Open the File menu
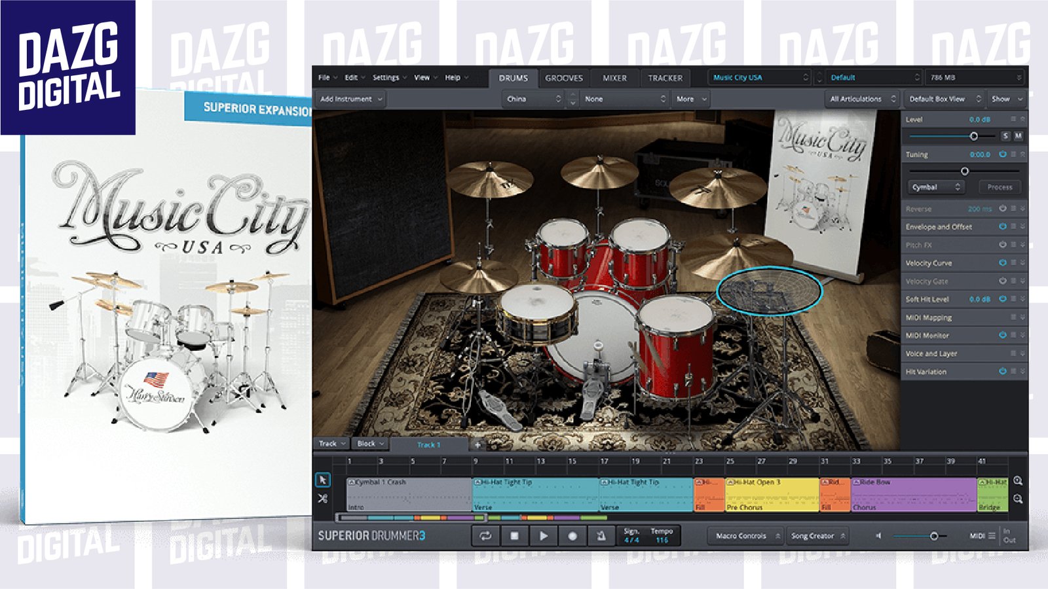 [327, 77]
